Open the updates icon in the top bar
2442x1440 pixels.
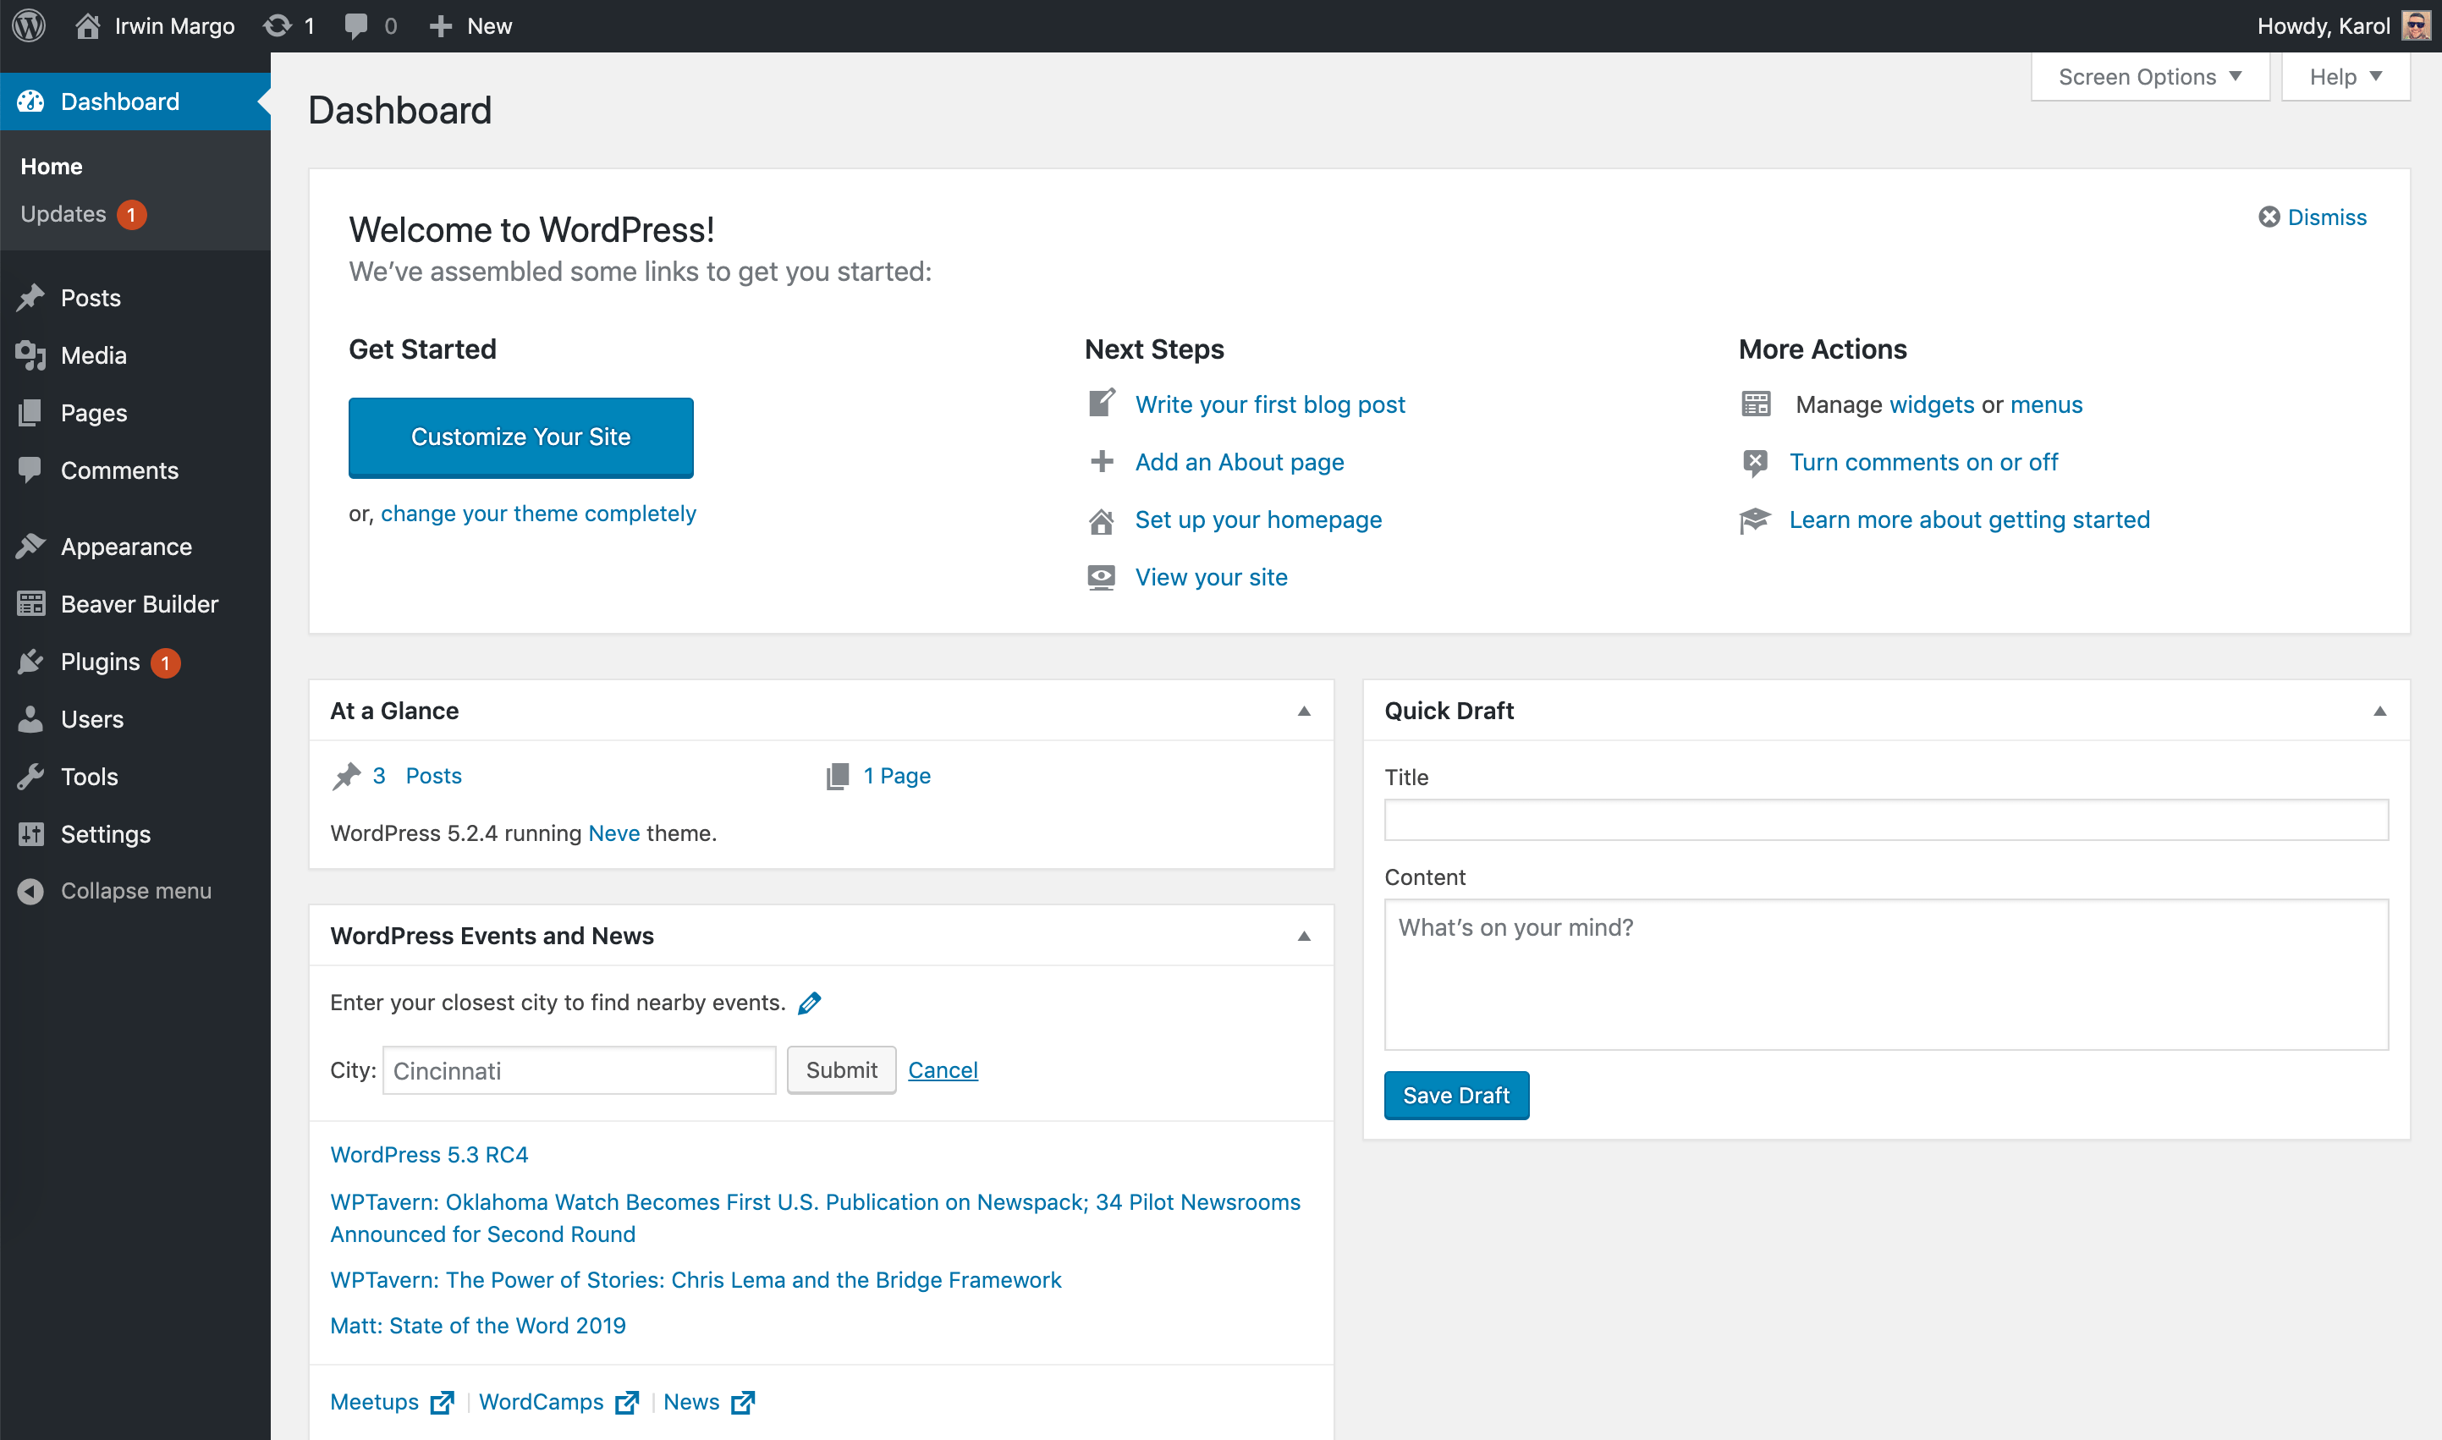pos(278,25)
